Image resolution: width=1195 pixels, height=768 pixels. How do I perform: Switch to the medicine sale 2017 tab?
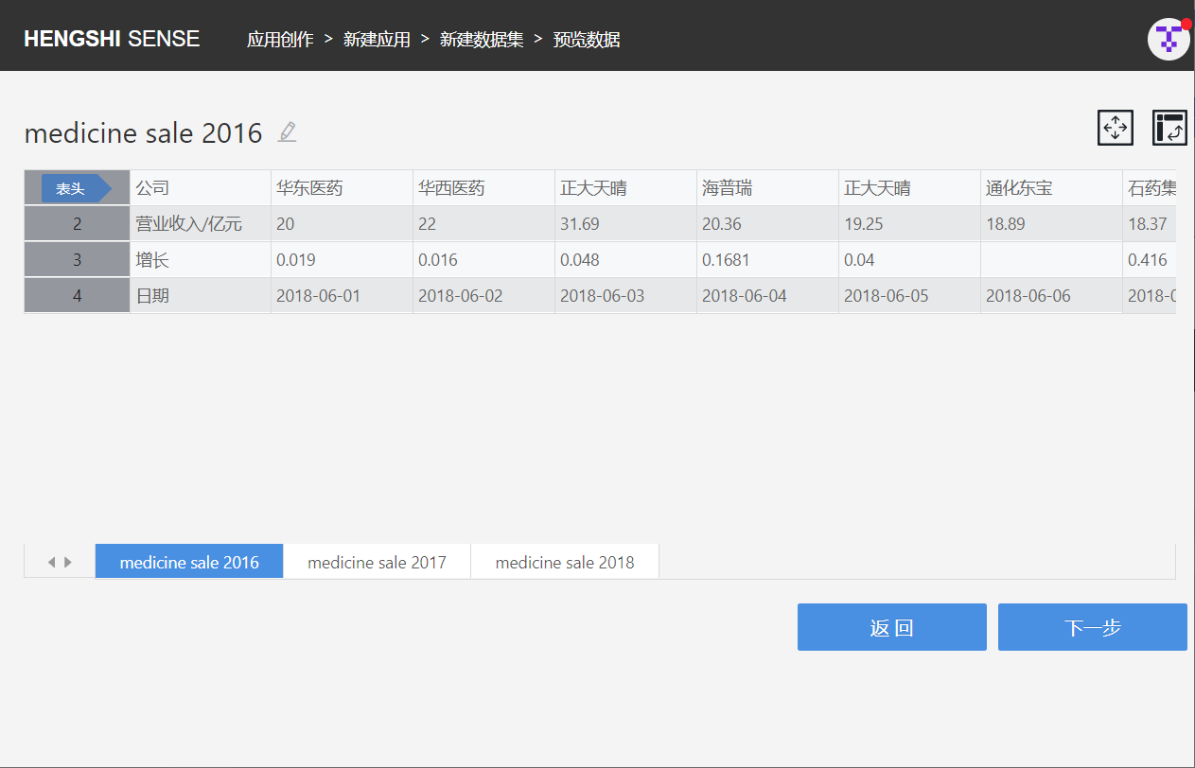pos(377,562)
